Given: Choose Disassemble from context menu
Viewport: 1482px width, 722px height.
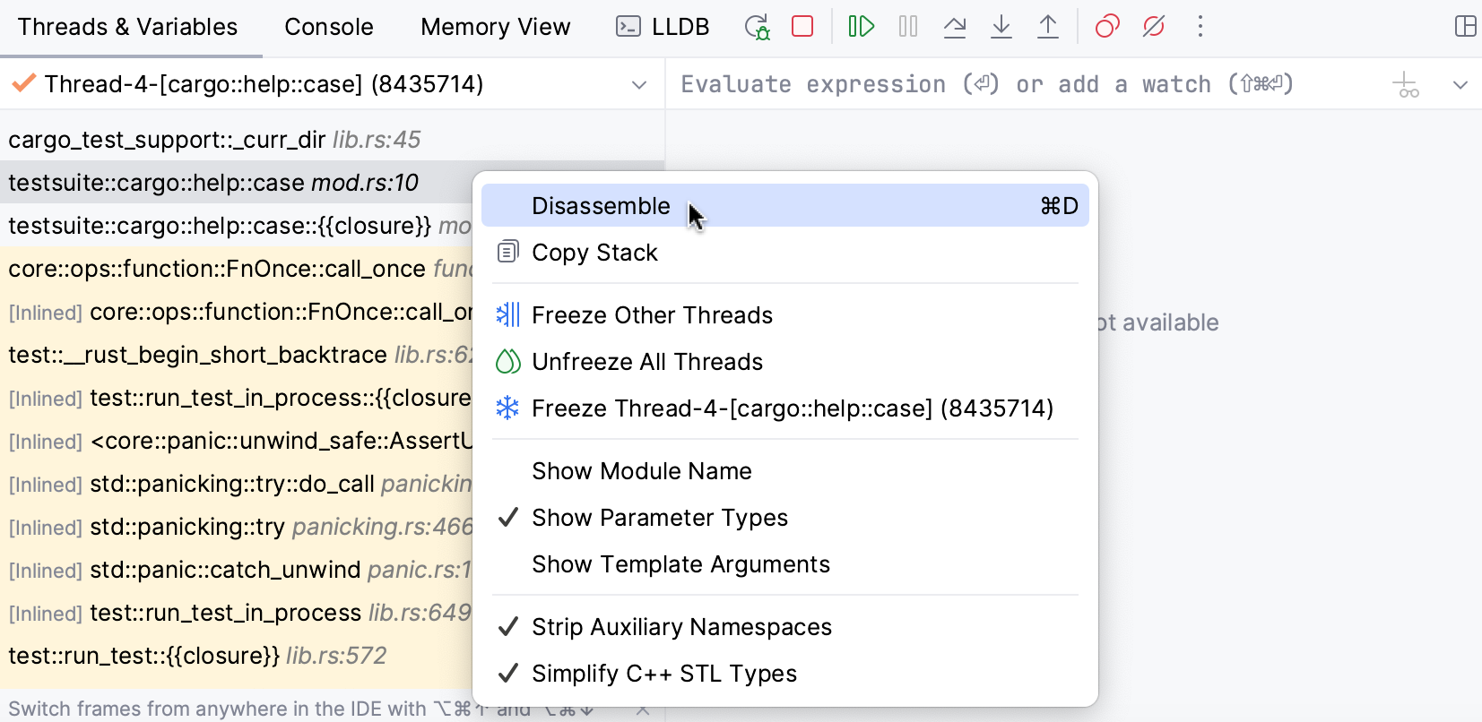Looking at the screenshot, I should point(601,206).
